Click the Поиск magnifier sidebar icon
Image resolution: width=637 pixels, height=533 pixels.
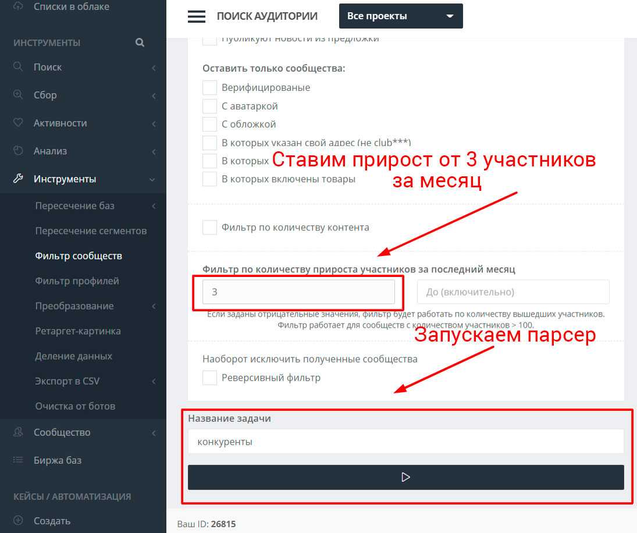point(18,67)
